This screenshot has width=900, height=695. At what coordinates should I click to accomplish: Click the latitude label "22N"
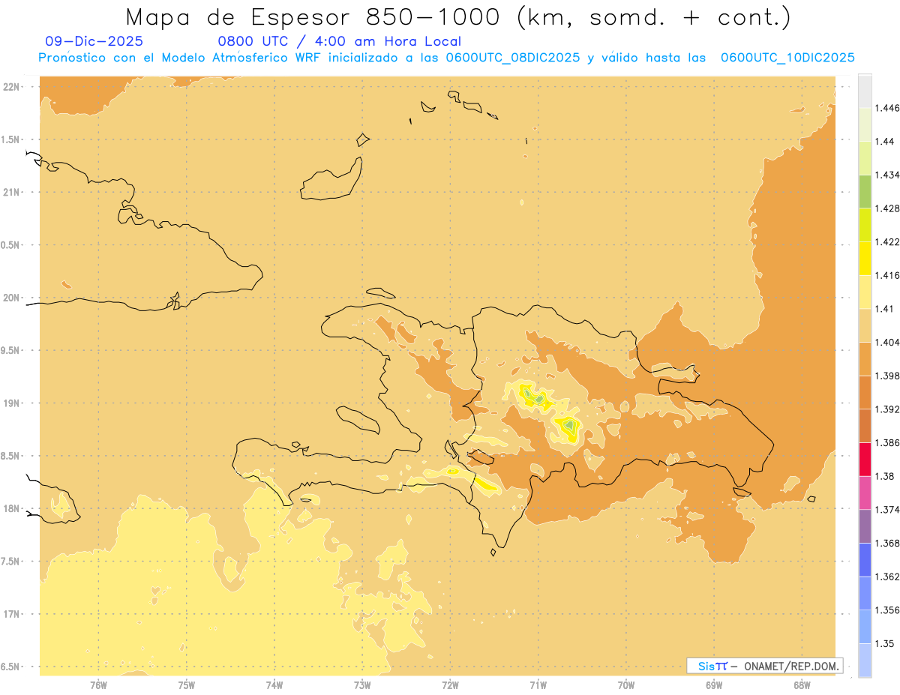point(12,87)
